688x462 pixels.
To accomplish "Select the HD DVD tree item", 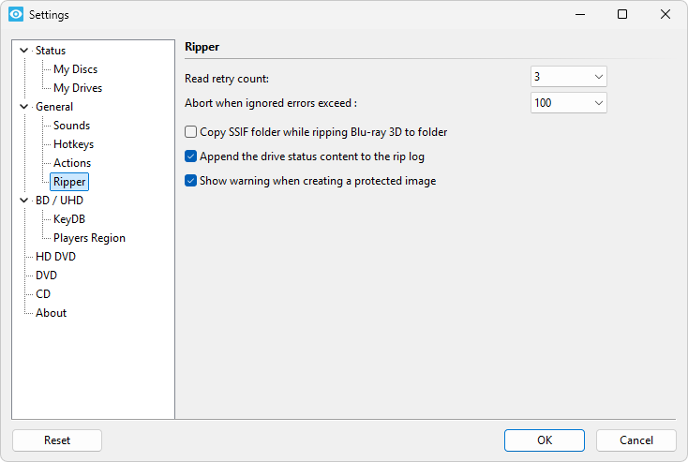I will coord(55,257).
